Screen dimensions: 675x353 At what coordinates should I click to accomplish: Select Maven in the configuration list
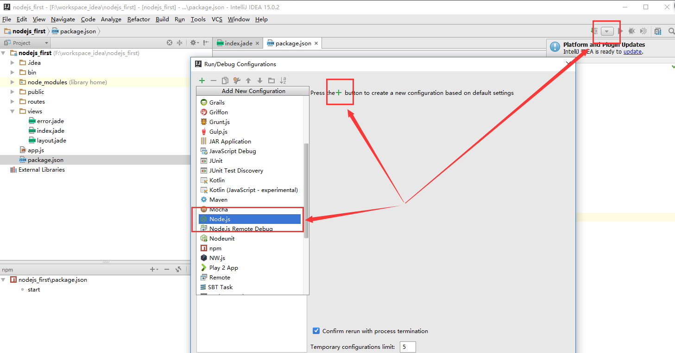click(x=250, y=199)
